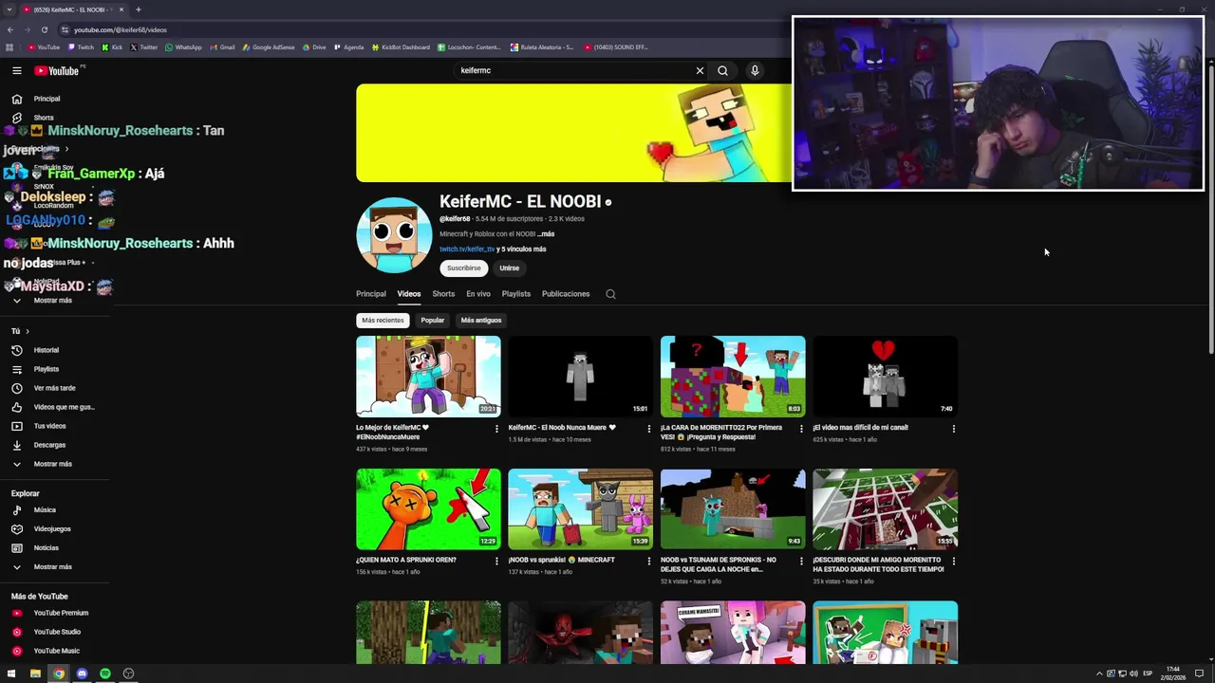The width and height of the screenshot is (1215, 683).
Task: Click the YouTube logo
Action: pyautogui.click(x=57, y=70)
